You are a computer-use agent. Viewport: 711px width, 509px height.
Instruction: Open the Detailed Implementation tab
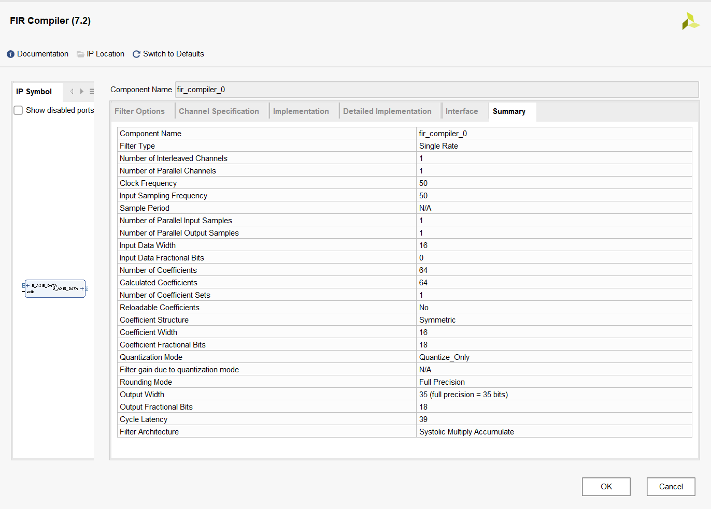pyautogui.click(x=387, y=111)
